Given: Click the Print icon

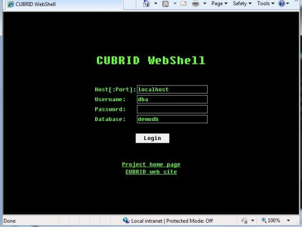Looking at the screenshot, I should point(195,4).
